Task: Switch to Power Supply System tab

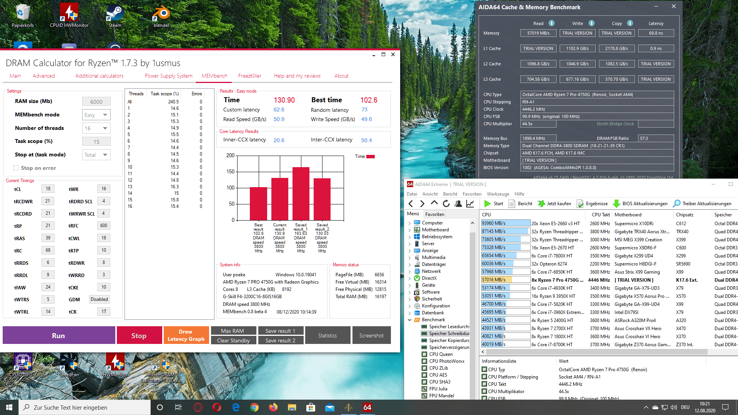Action: click(169, 76)
